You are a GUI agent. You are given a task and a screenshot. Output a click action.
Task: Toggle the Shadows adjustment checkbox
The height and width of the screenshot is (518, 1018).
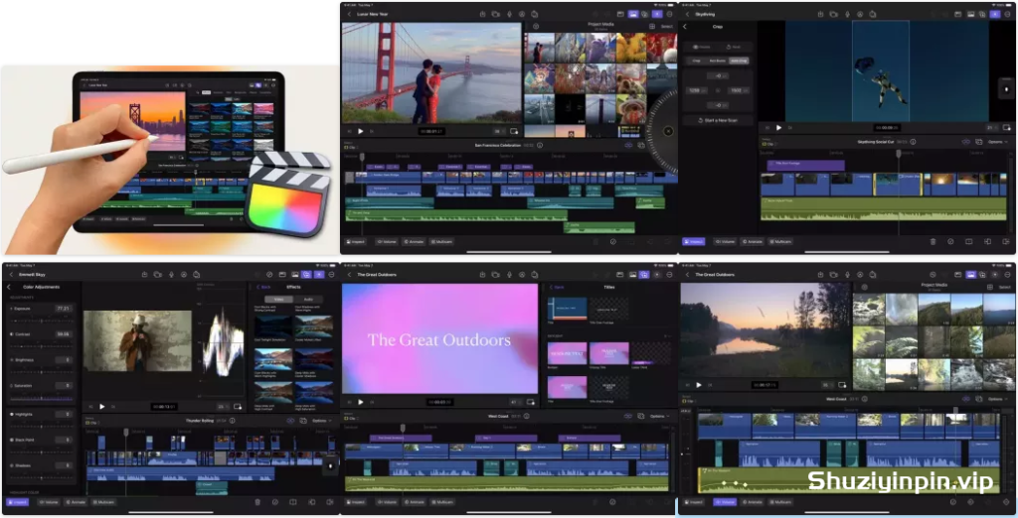pos(11,465)
